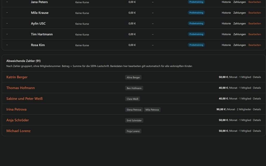Expand Details for Anja Schröder
266x166 pixels.
coord(257,120)
